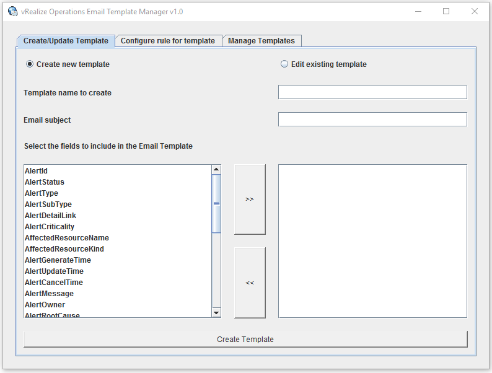
Task: Select AffectedResourceName in the fields list
Action: coord(118,238)
